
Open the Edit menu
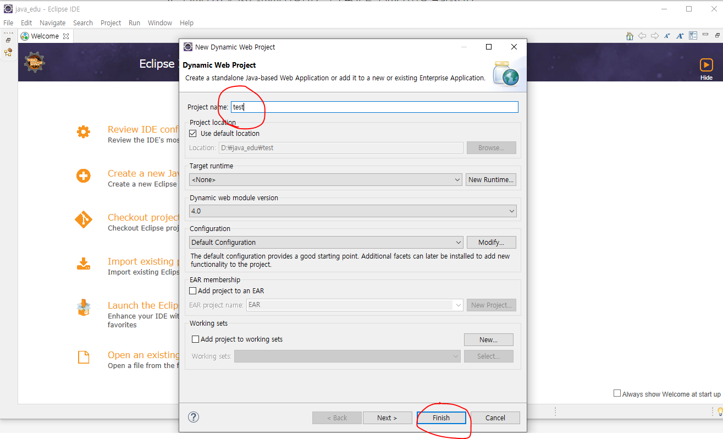tap(26, 23)
